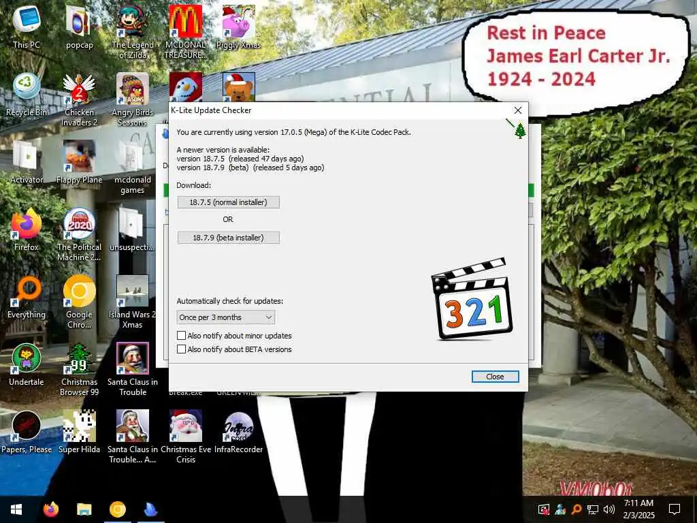Open the Everything search shortcut
Viewport: 697px width, 523px height.
(27, 297)
